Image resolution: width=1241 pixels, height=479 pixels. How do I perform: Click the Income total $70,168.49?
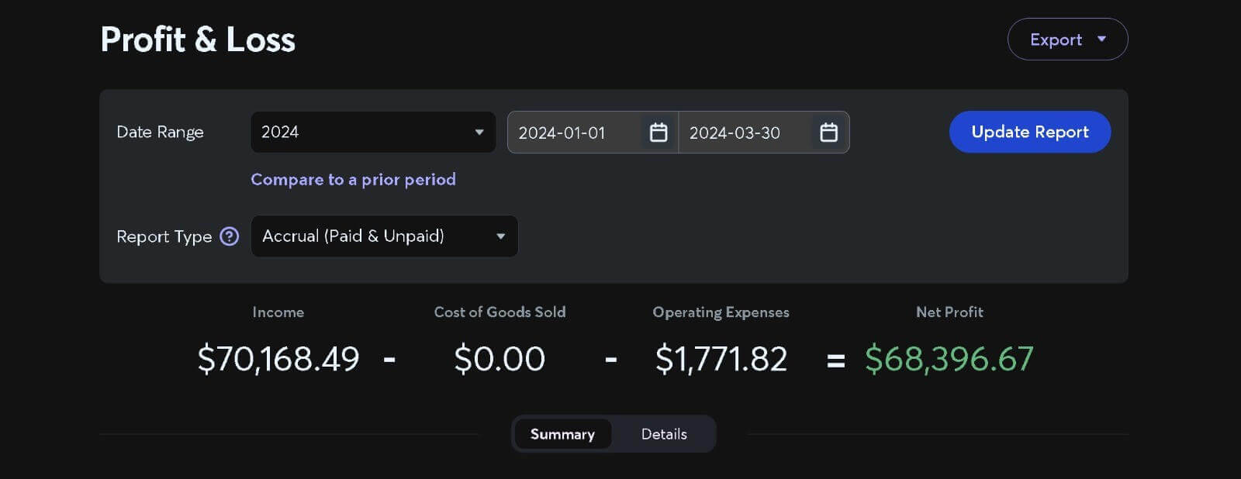pos(278,359)
